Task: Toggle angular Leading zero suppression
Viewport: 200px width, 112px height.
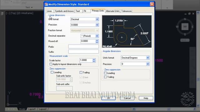Action: (x=105, y=73)
